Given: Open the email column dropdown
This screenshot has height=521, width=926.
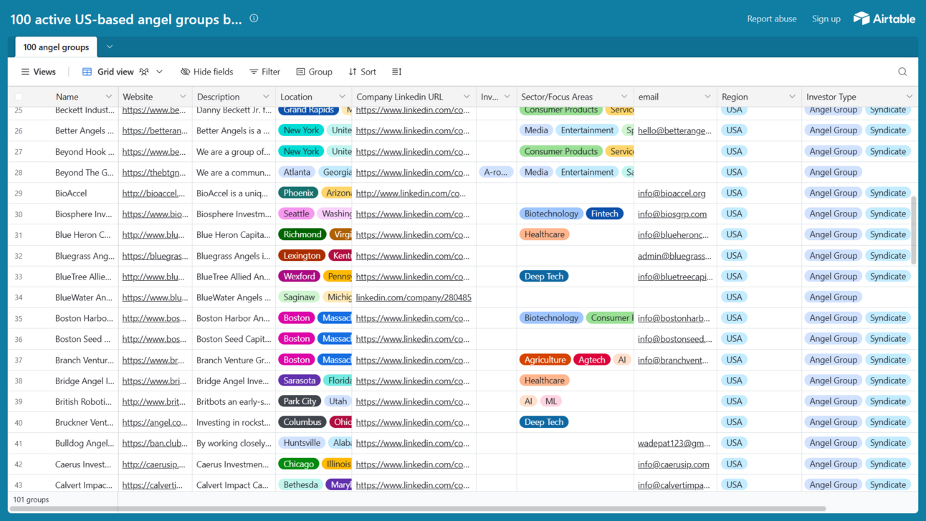Looking at the screenshot, I should (x=707, y=97).
